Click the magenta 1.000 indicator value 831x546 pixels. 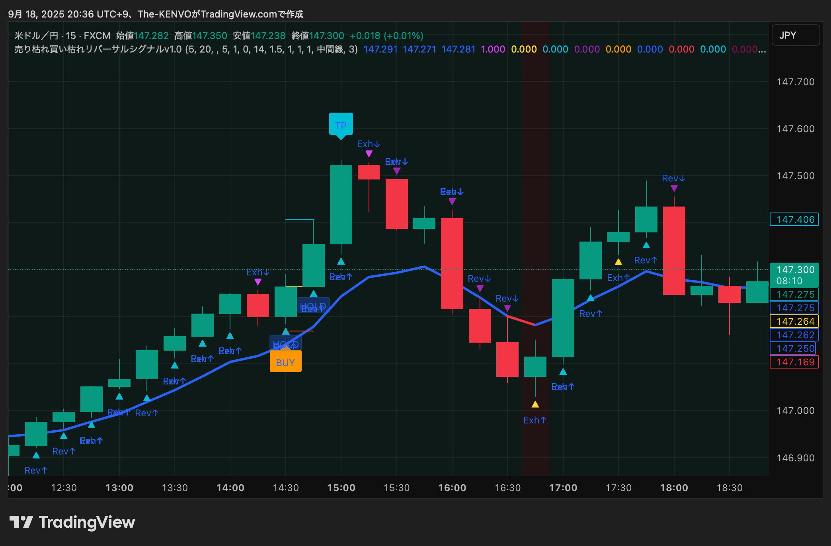493,49
